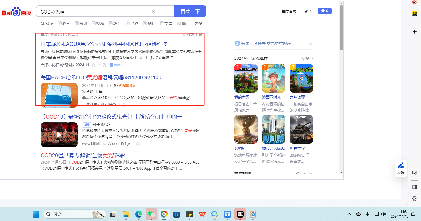The width and height of the screenshot is (421, 221).
Task: Go to 百度首页
Action: tap(289, 11)
